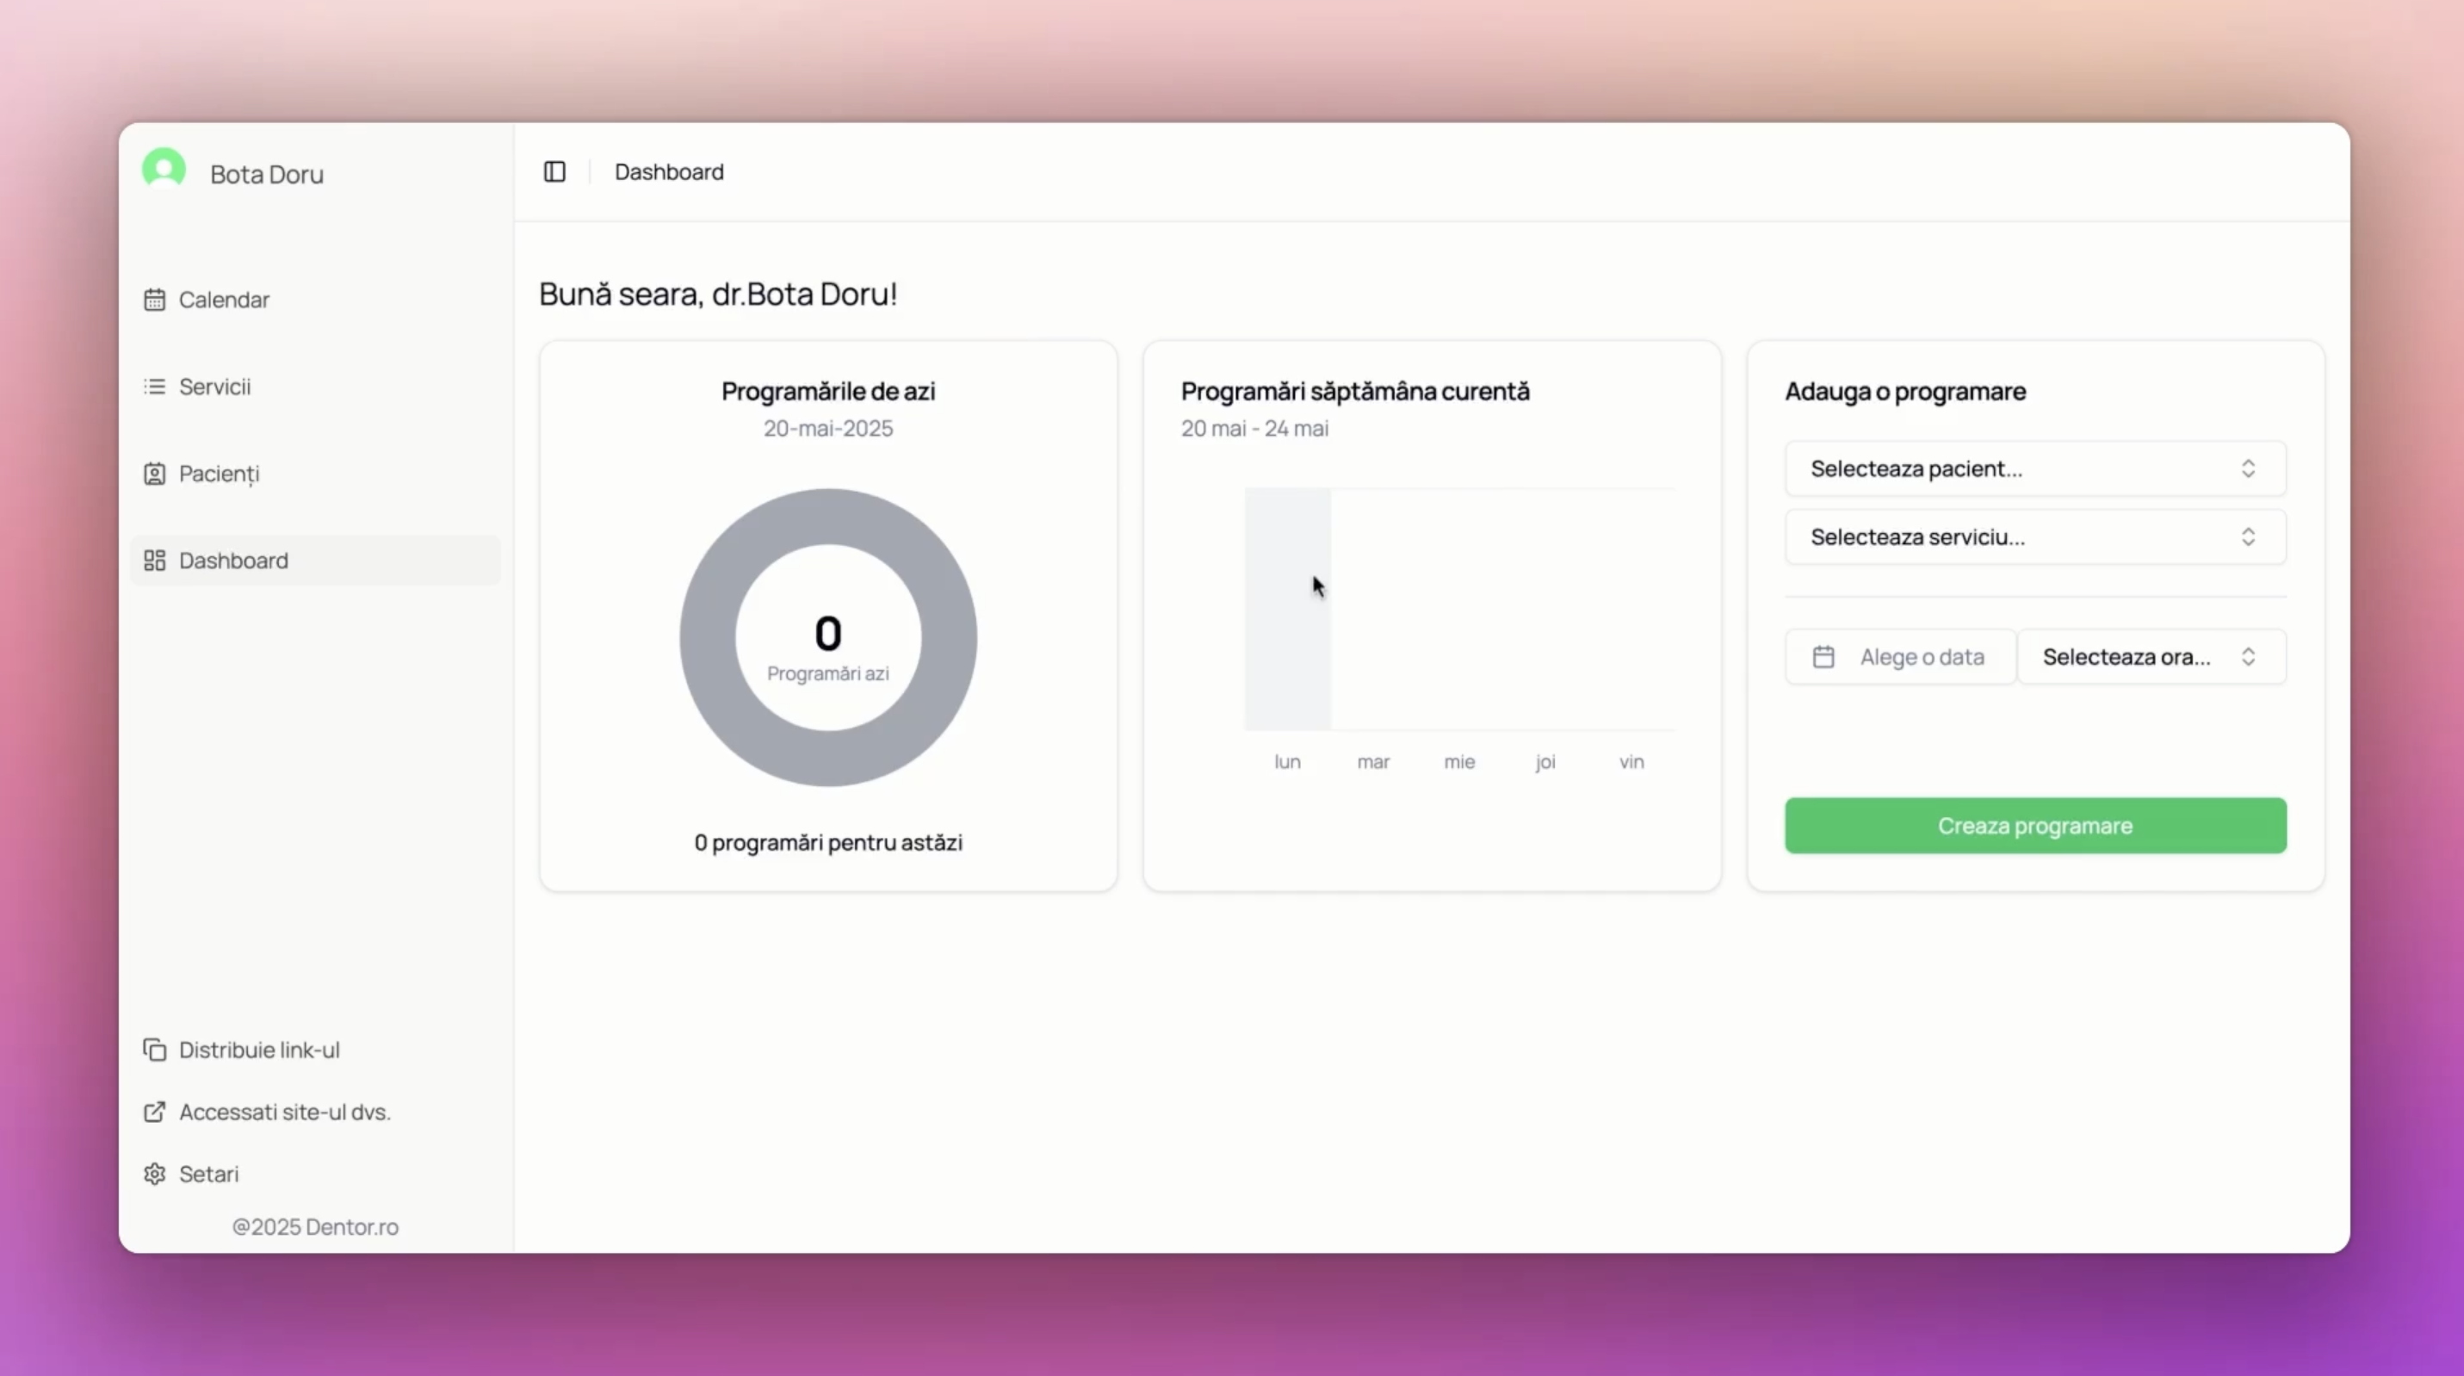Expand the Selecteaza serviciu dropdown

2034,536
